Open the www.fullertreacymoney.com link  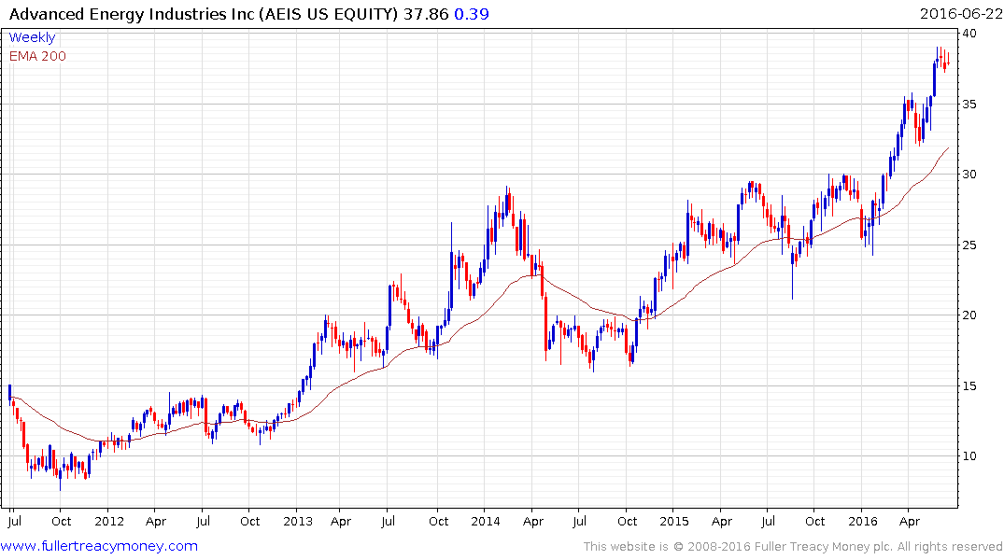[99, 546]
